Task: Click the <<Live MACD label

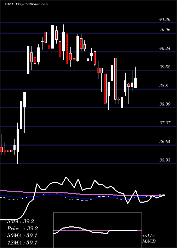Action: tap(149, 238)
